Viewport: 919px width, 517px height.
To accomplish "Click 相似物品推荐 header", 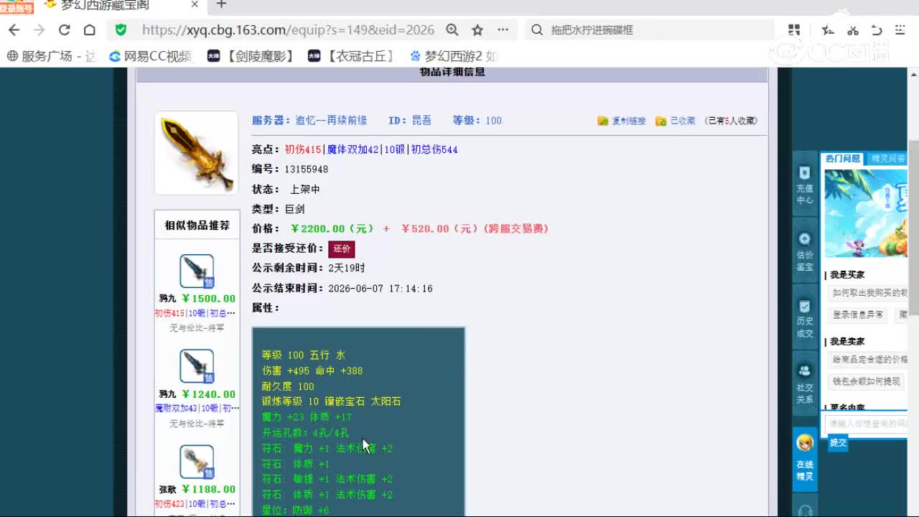I will click(197, 225).
